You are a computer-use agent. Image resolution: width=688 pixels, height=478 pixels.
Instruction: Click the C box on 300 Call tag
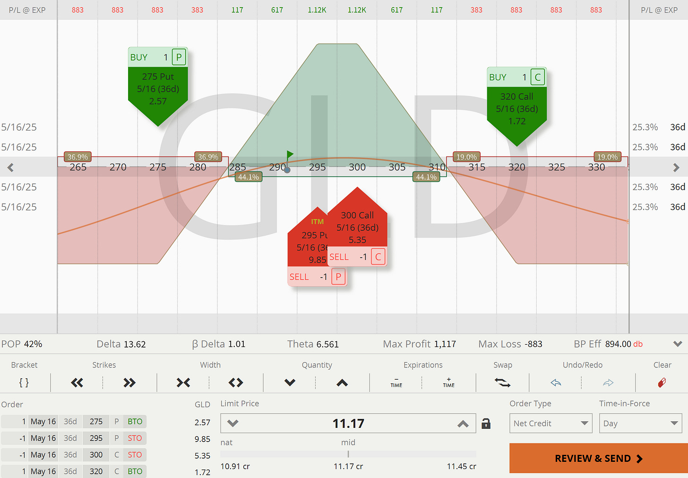pyautogui.click(x=378, y=257)
